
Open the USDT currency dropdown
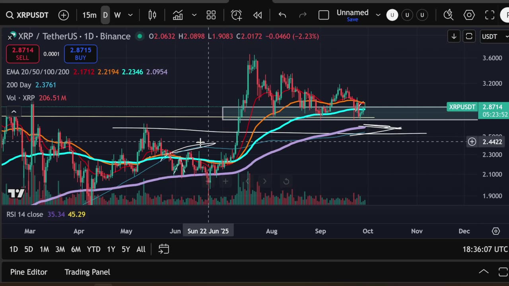[x=494, y=36]
